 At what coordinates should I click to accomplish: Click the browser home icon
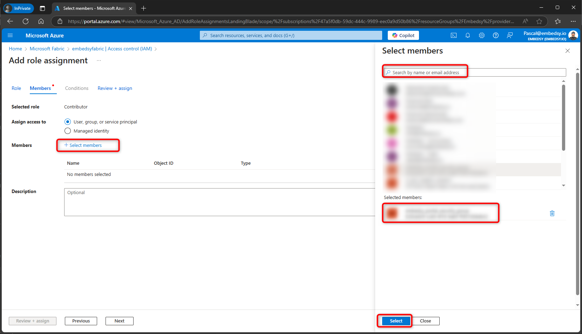[x=41, y=21]
